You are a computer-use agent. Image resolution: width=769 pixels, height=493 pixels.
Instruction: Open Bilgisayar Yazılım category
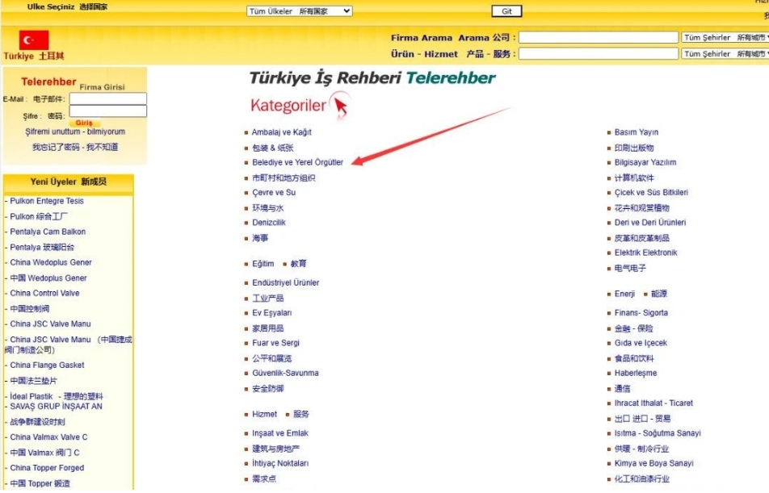645,162
